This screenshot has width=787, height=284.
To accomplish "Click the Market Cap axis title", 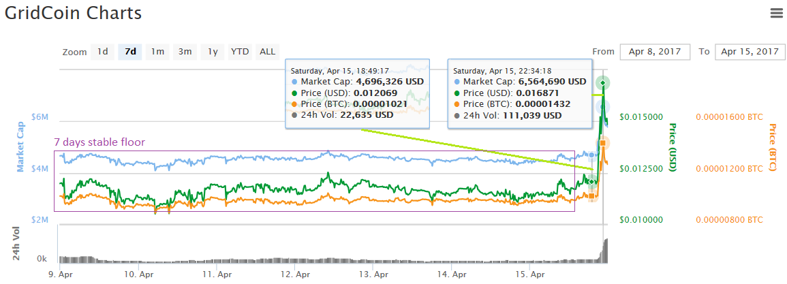I will pos(21,146).
